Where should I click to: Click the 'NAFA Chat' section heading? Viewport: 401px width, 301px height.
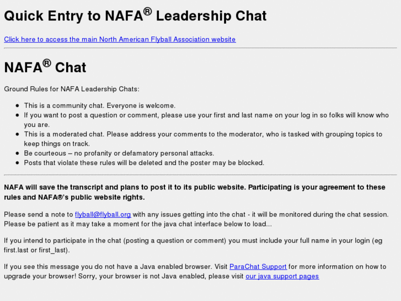point(45,67)
